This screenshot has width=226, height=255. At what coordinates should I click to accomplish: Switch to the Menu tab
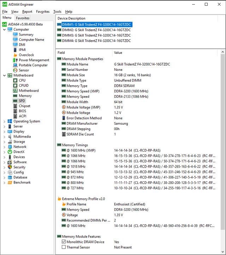click(7, 18)
